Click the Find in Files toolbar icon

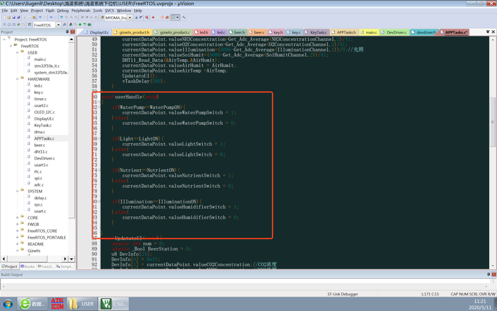[102, 17]
